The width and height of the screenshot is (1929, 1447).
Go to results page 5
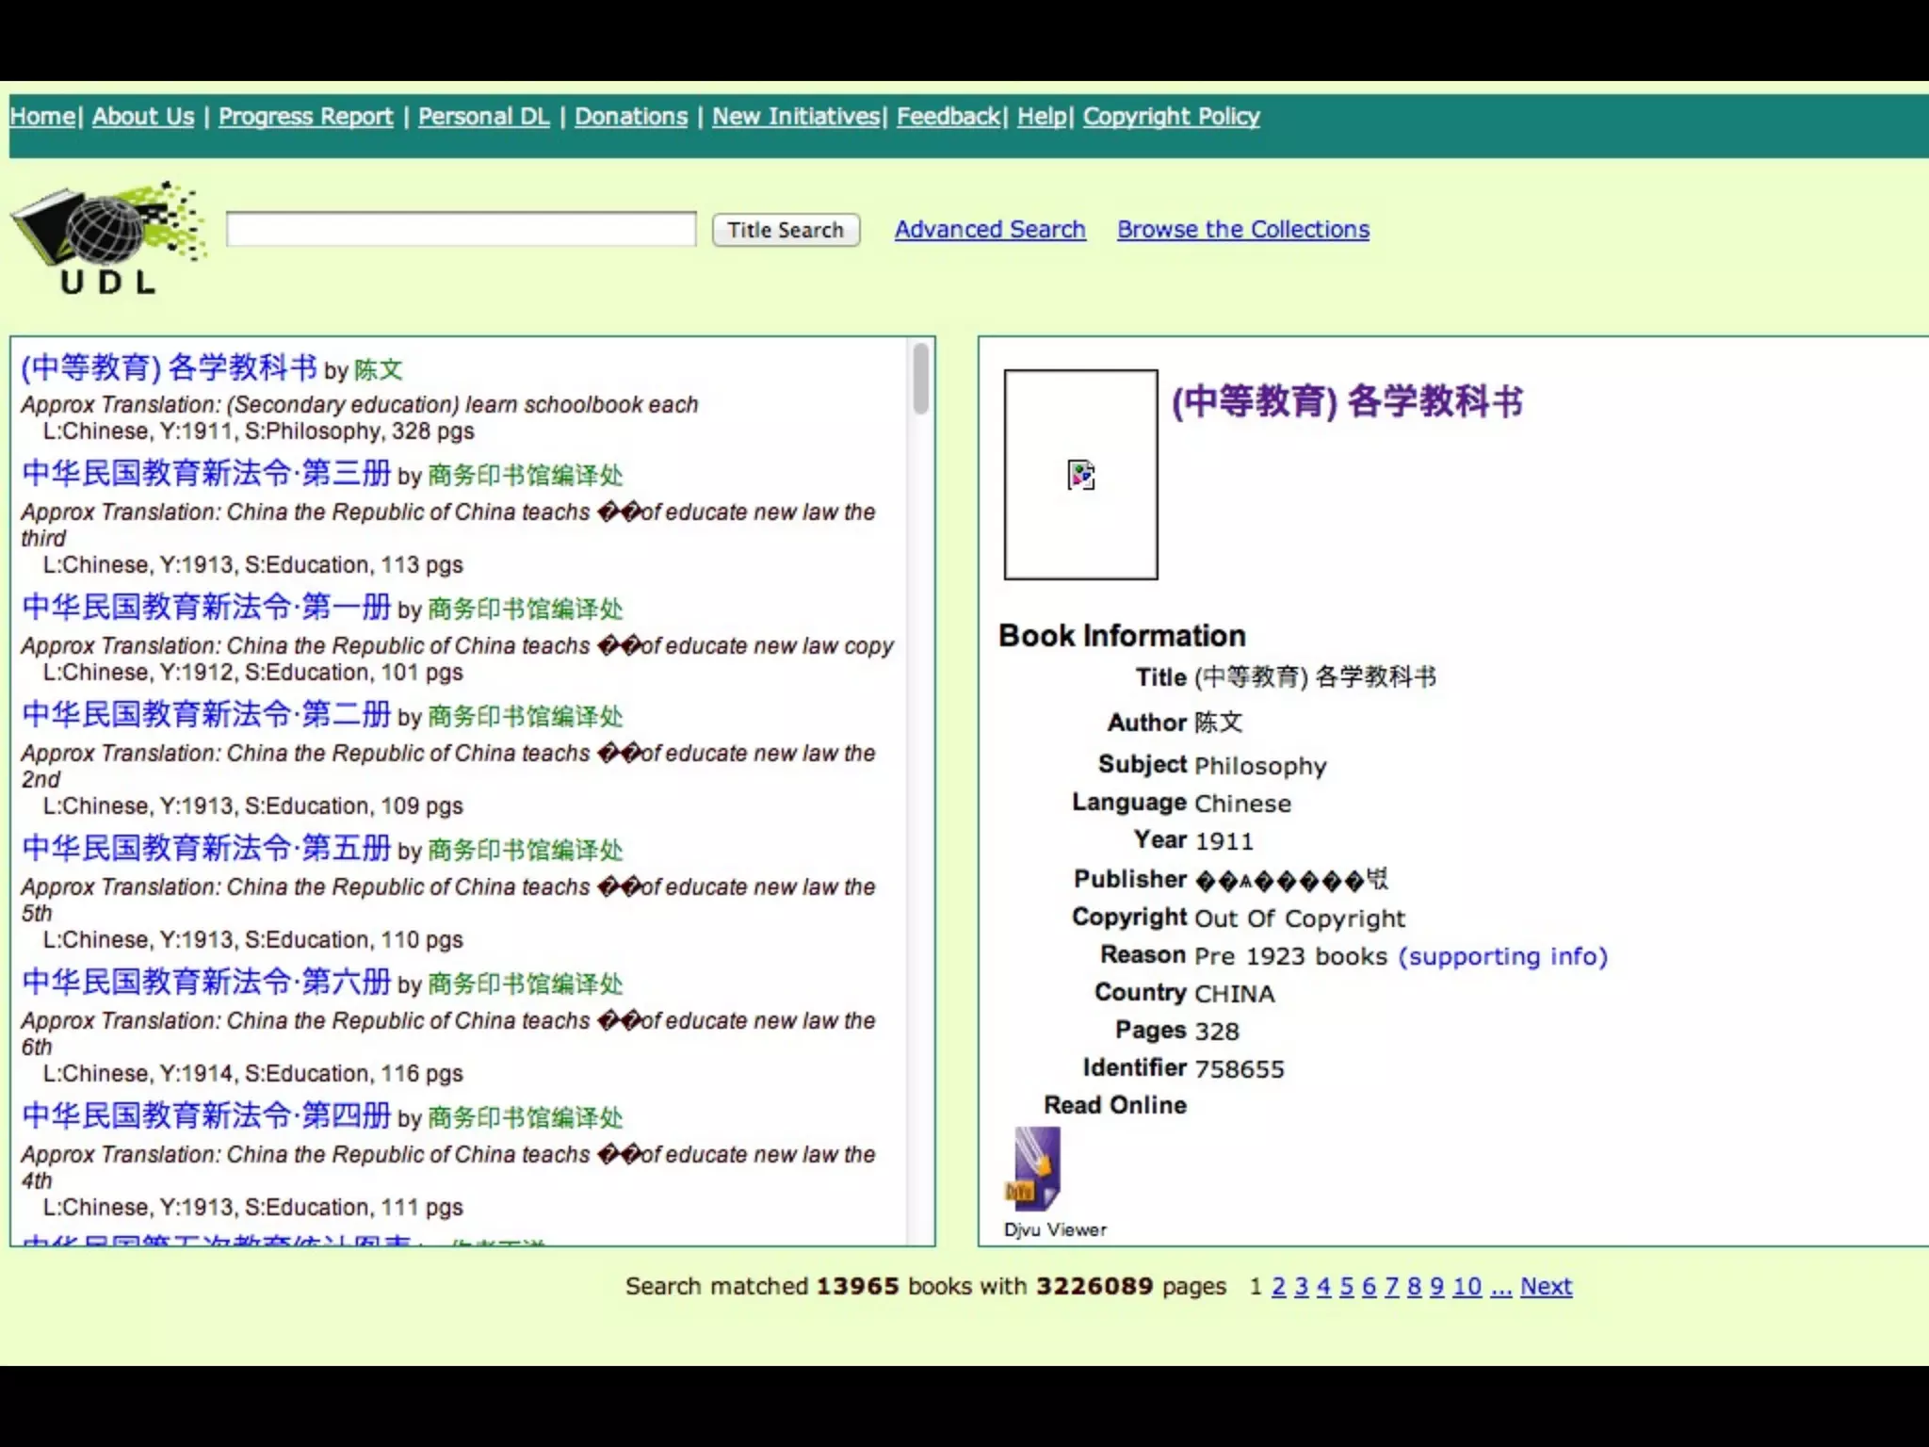[x=1346, y=1287]
